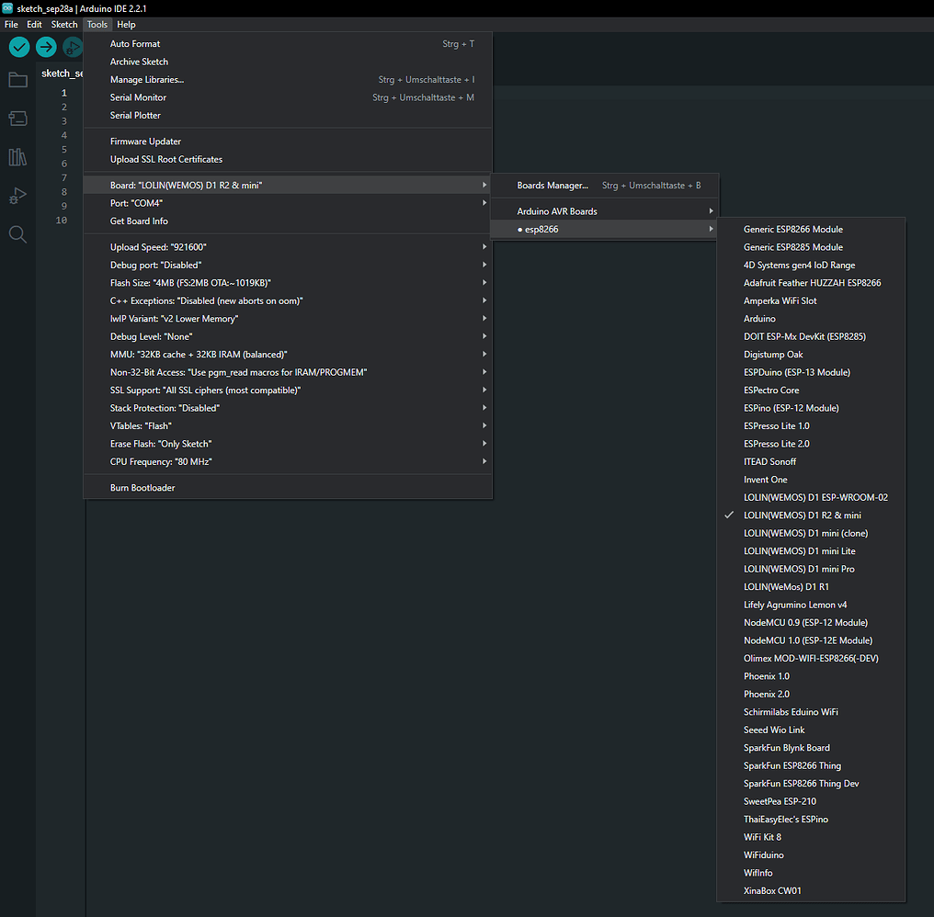
Task: Open the Boards Manager sidebar icon
Action: (x=17, y=119)
